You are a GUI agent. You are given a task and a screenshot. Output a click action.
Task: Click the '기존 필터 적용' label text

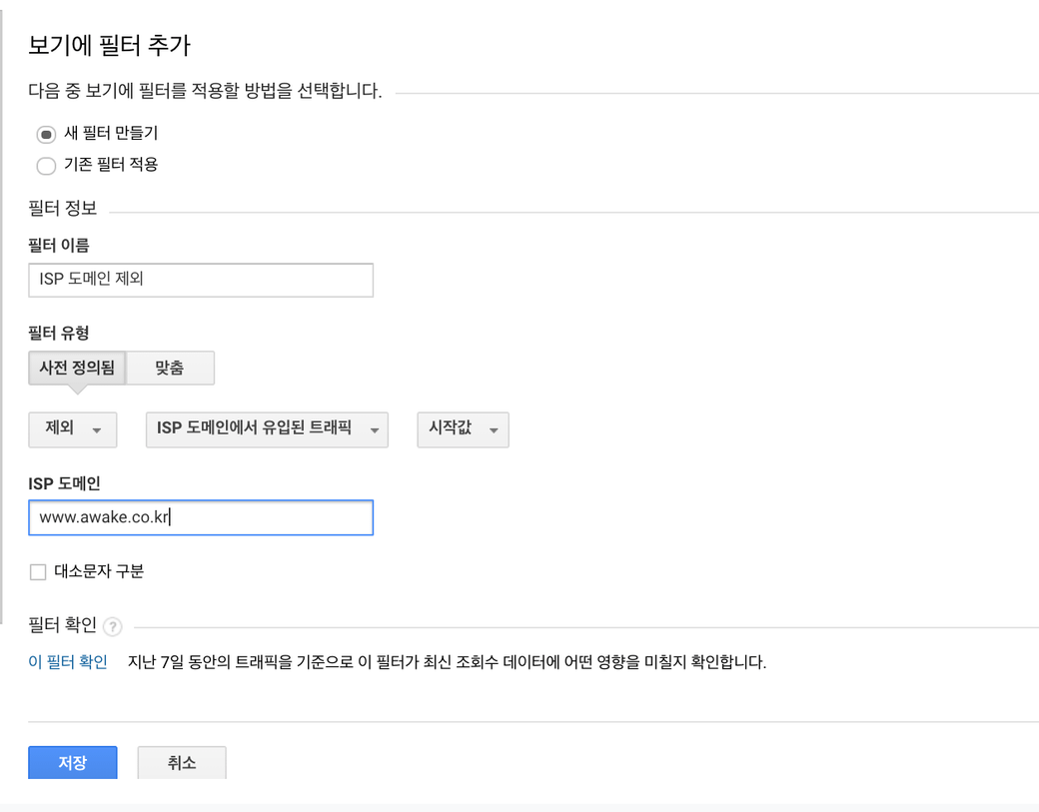(x=111, y=165)
